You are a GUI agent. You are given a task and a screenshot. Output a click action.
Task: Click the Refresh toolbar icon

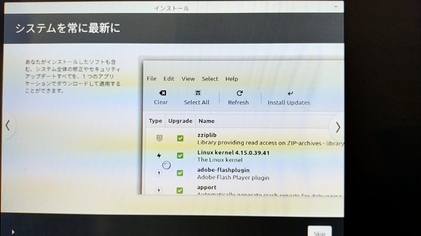(x=240, y=93)
